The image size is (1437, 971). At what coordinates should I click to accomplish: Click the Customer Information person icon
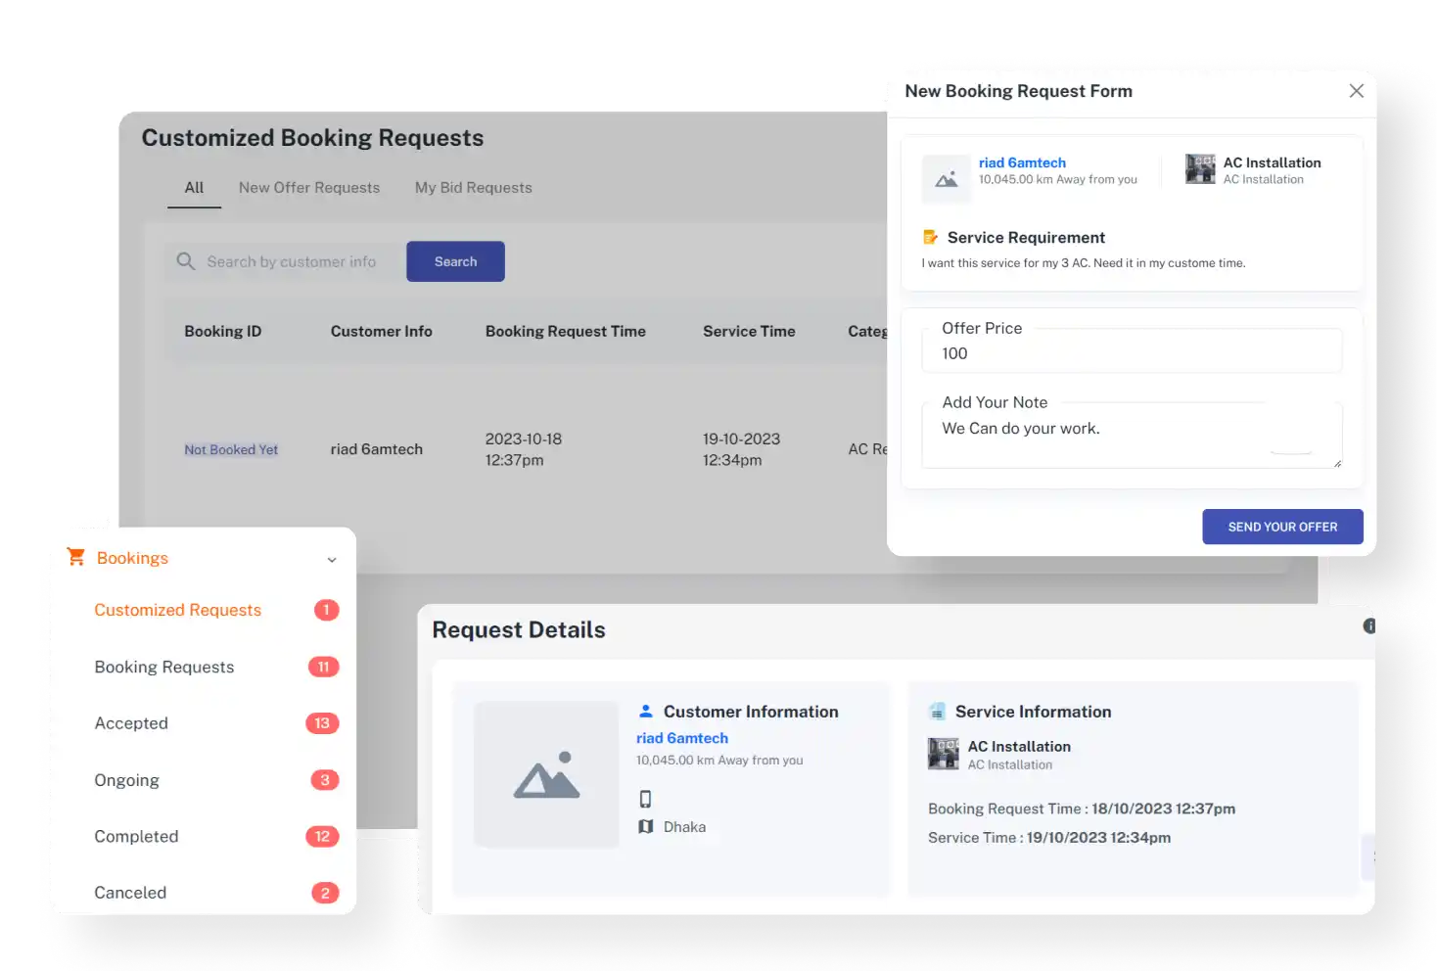646,712
